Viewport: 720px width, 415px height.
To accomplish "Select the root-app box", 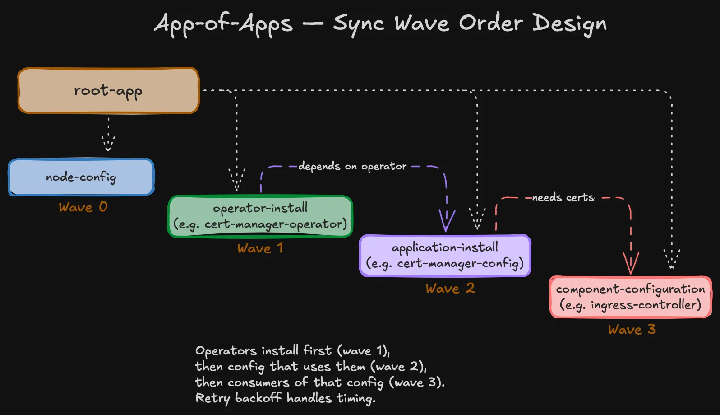I will click(x=108, y=90).
